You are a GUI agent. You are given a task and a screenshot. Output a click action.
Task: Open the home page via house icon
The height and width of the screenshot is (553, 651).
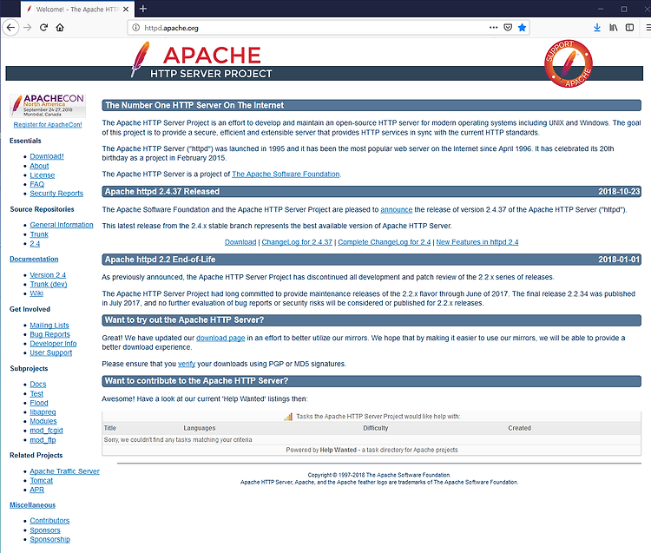(x=60, y=28)
